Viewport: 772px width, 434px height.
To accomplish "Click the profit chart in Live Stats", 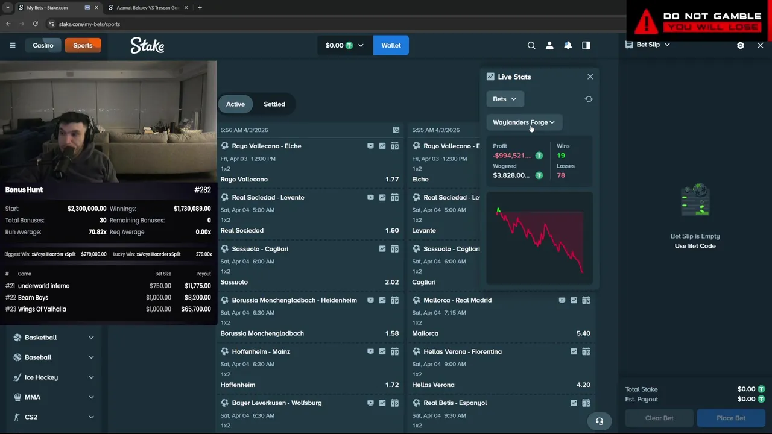I will (x=539, y=239).
